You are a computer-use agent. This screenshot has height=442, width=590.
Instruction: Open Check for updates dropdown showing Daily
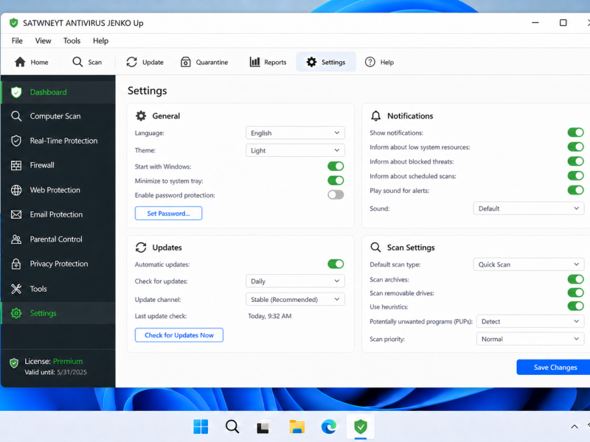coord(295,281)
